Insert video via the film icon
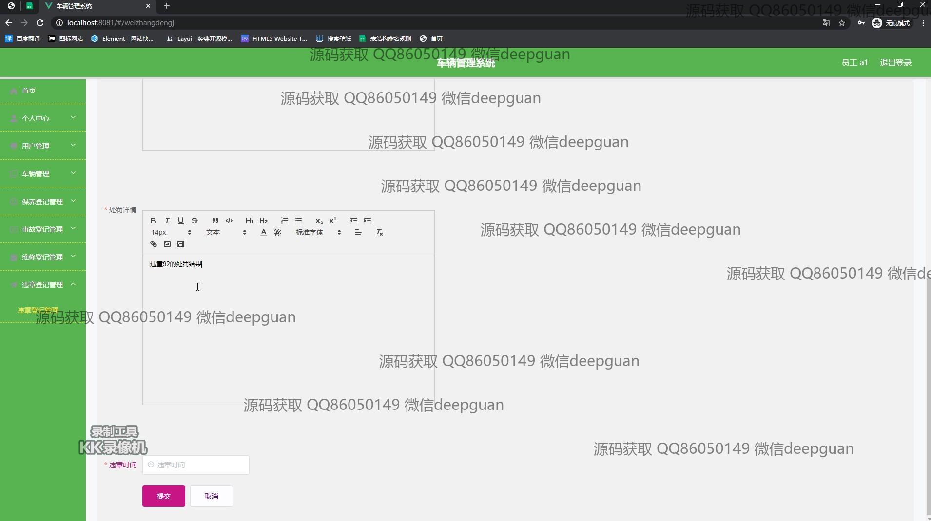Viewport: 931px width, 521px height. [x=181, y=244]
